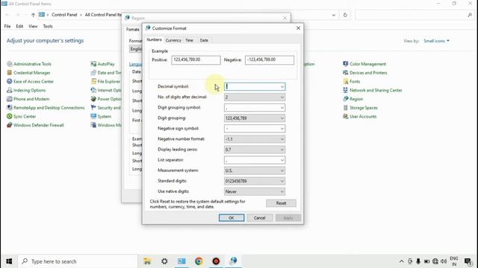Open Windows Defender Firewall

click(35, 125)
